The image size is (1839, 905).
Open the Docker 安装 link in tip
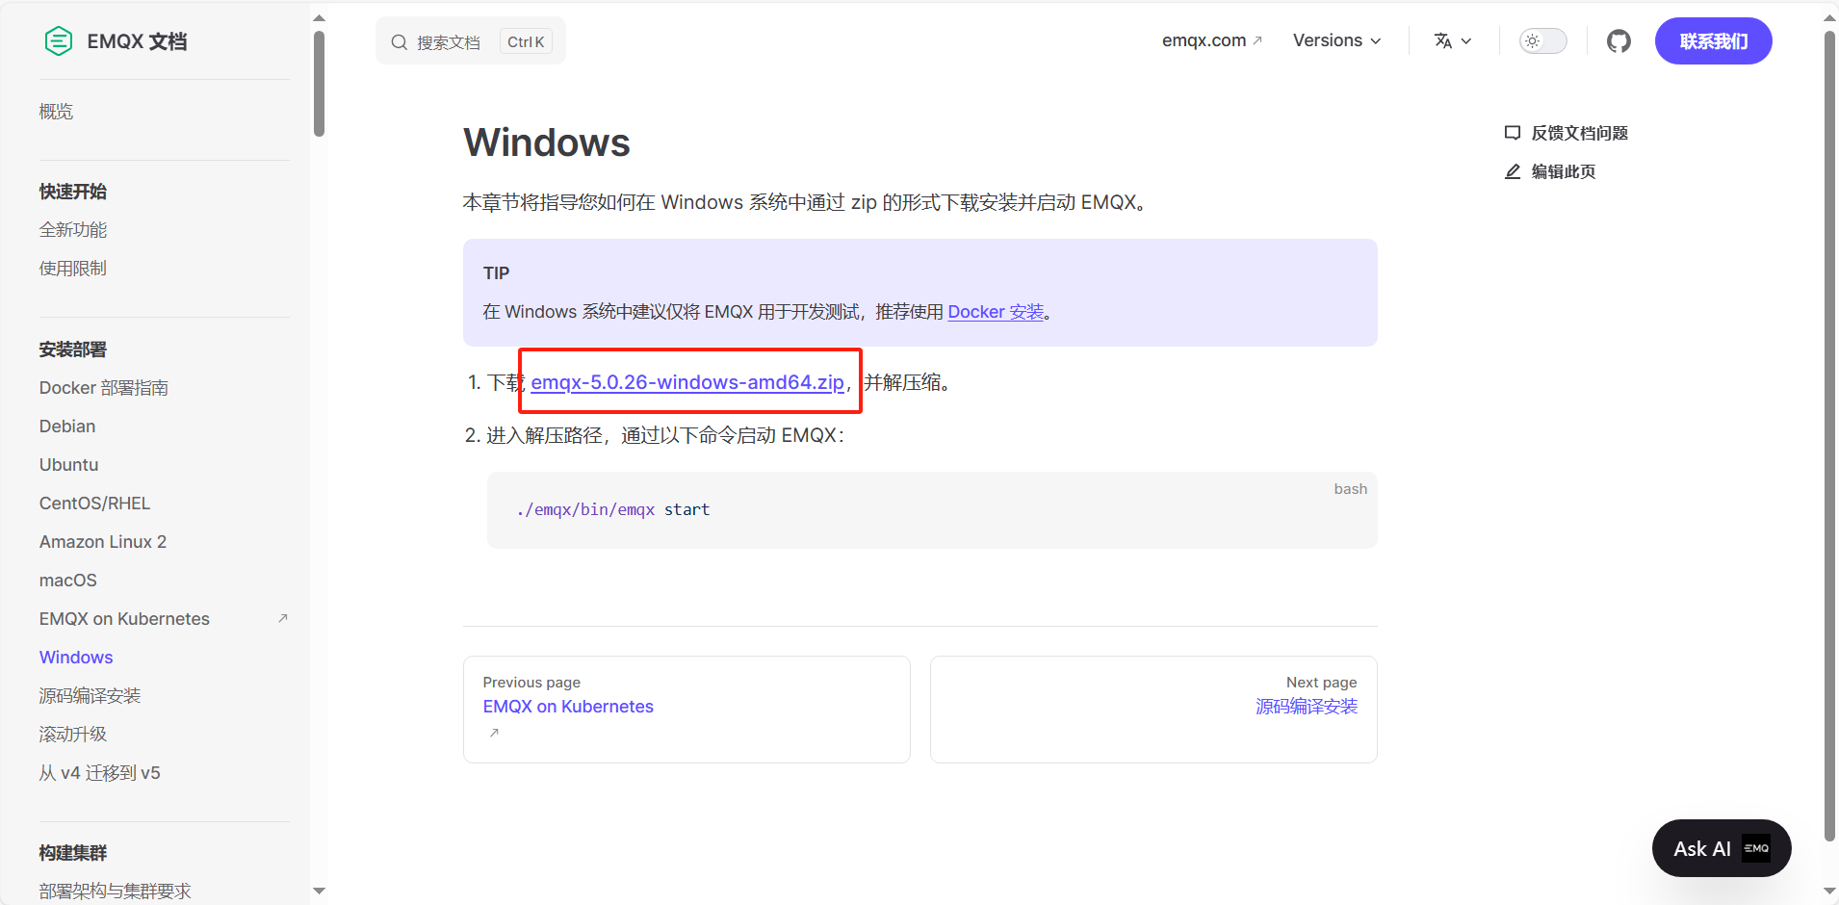(x=996, y=312)
